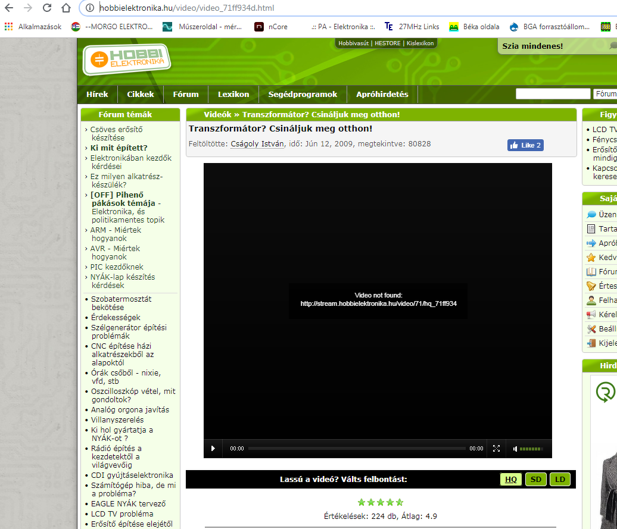Open the 27MHz Links bookmark
The image size is (617, 529).
tap(412, 27)
